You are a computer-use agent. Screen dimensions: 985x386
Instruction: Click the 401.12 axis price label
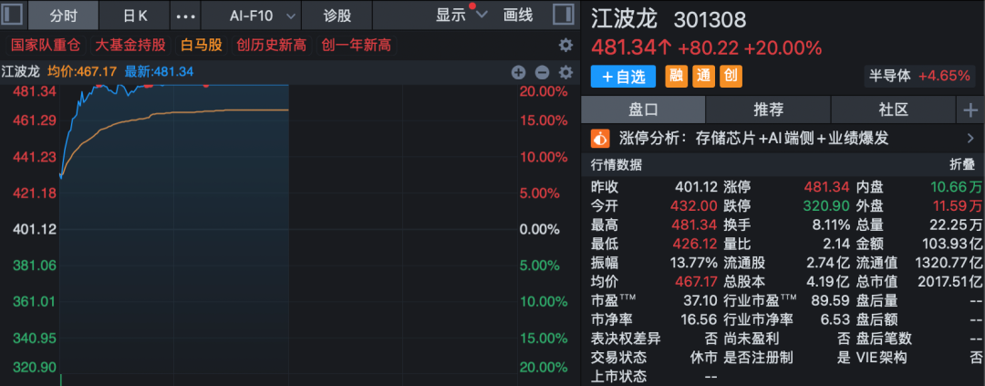[35, 229]
